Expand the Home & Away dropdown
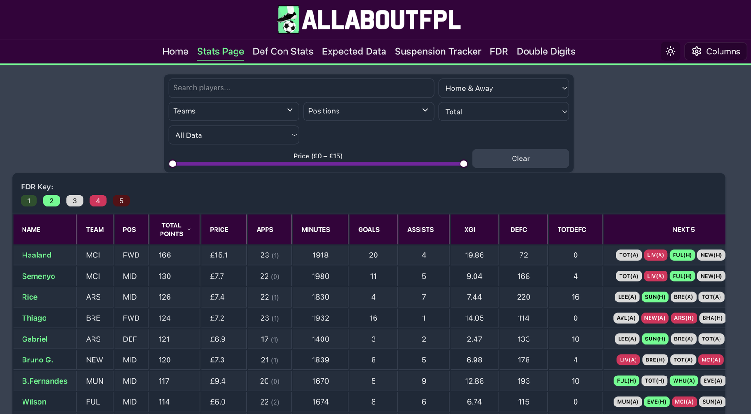Screen dimensions: 751x414 [504, 88]
